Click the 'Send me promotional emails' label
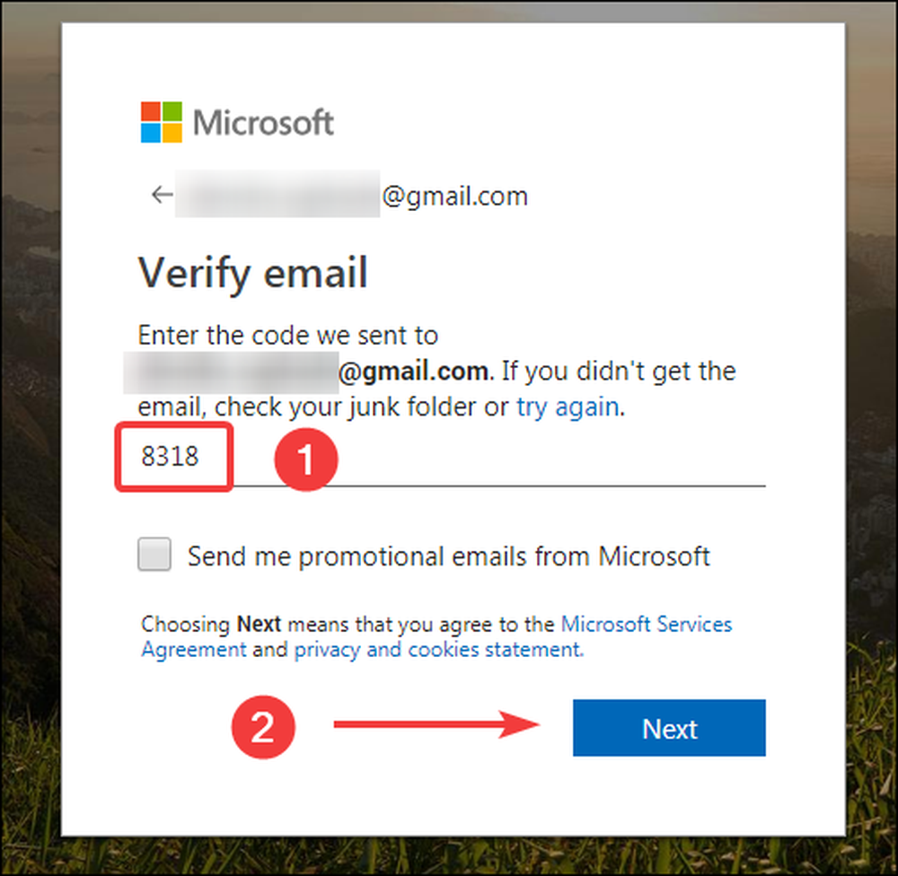This screenshot has width=898, height=876. (x=448, y=556)
